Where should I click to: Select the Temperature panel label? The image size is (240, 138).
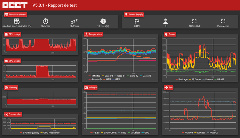tap(95, 34)
